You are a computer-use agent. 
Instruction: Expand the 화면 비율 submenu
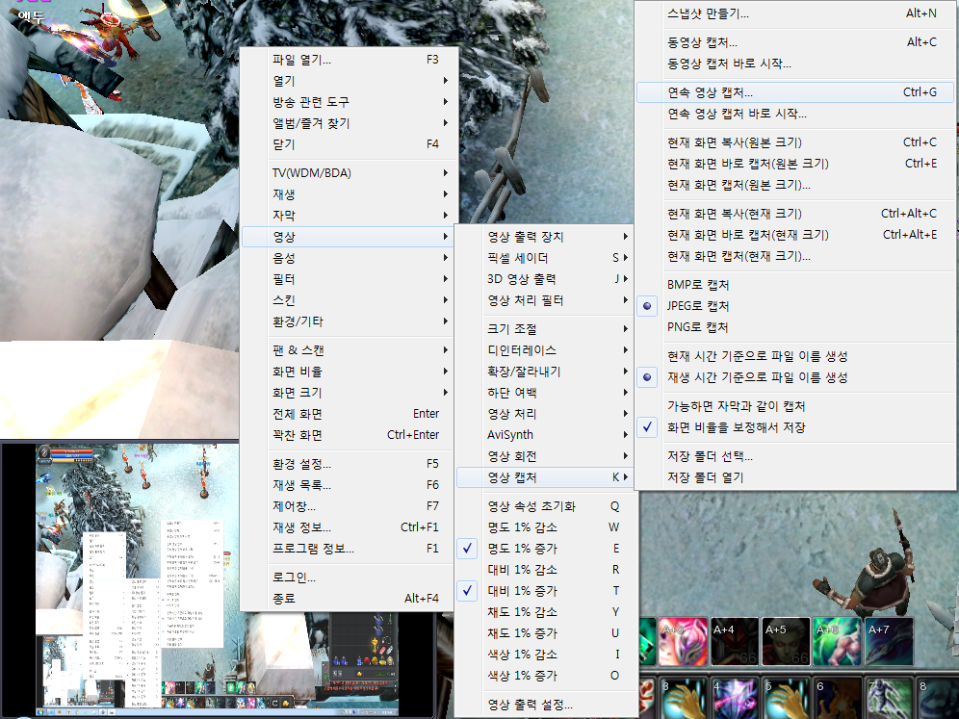point(348,372)
